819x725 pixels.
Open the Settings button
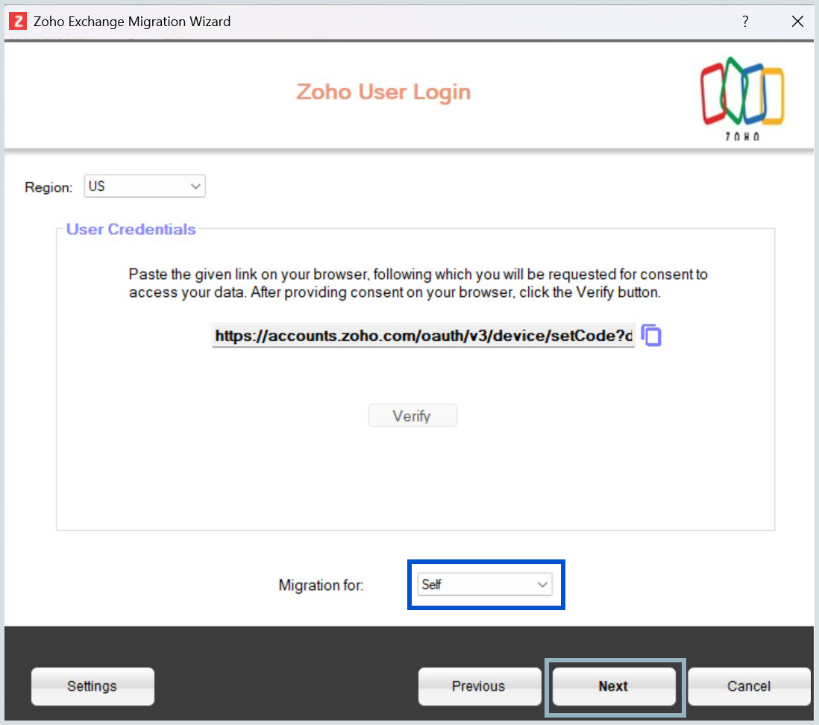click(x=92, y=686)
